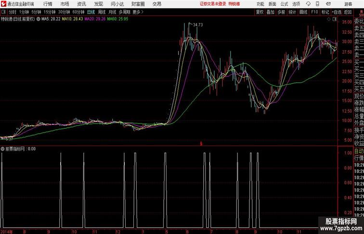The image size is (364, 234).
Task: Click the 特锐德 stock name in title bar
Action: pos(234,4)
